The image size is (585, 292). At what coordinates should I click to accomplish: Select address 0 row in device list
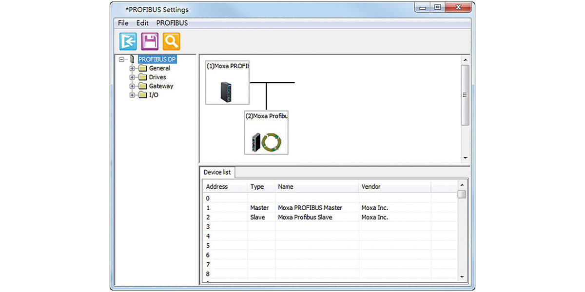click(x=330, y=198)
